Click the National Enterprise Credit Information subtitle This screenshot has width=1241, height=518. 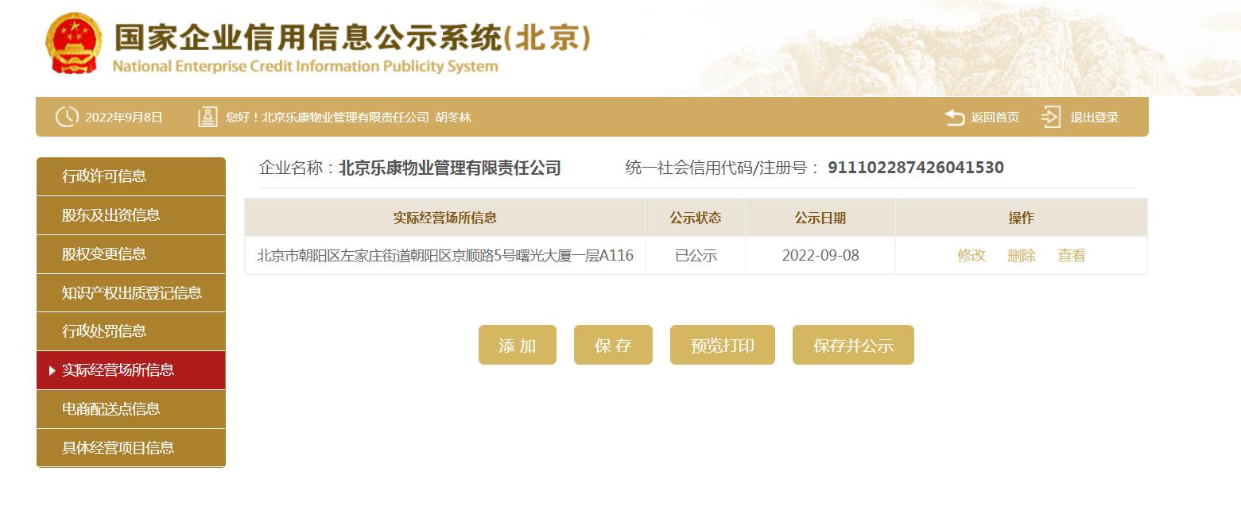(305, 66)
